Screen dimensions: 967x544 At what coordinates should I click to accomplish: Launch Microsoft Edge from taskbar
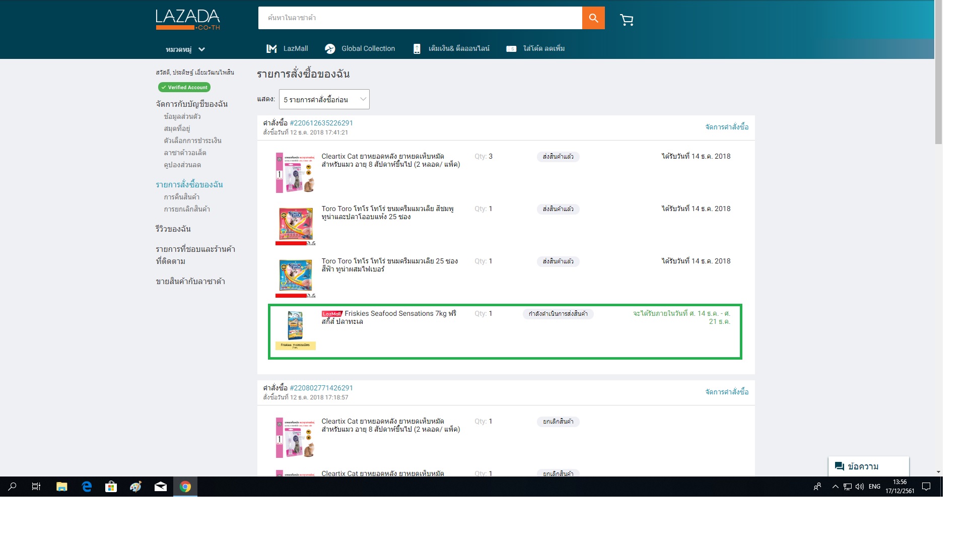[x=87, y=487]
